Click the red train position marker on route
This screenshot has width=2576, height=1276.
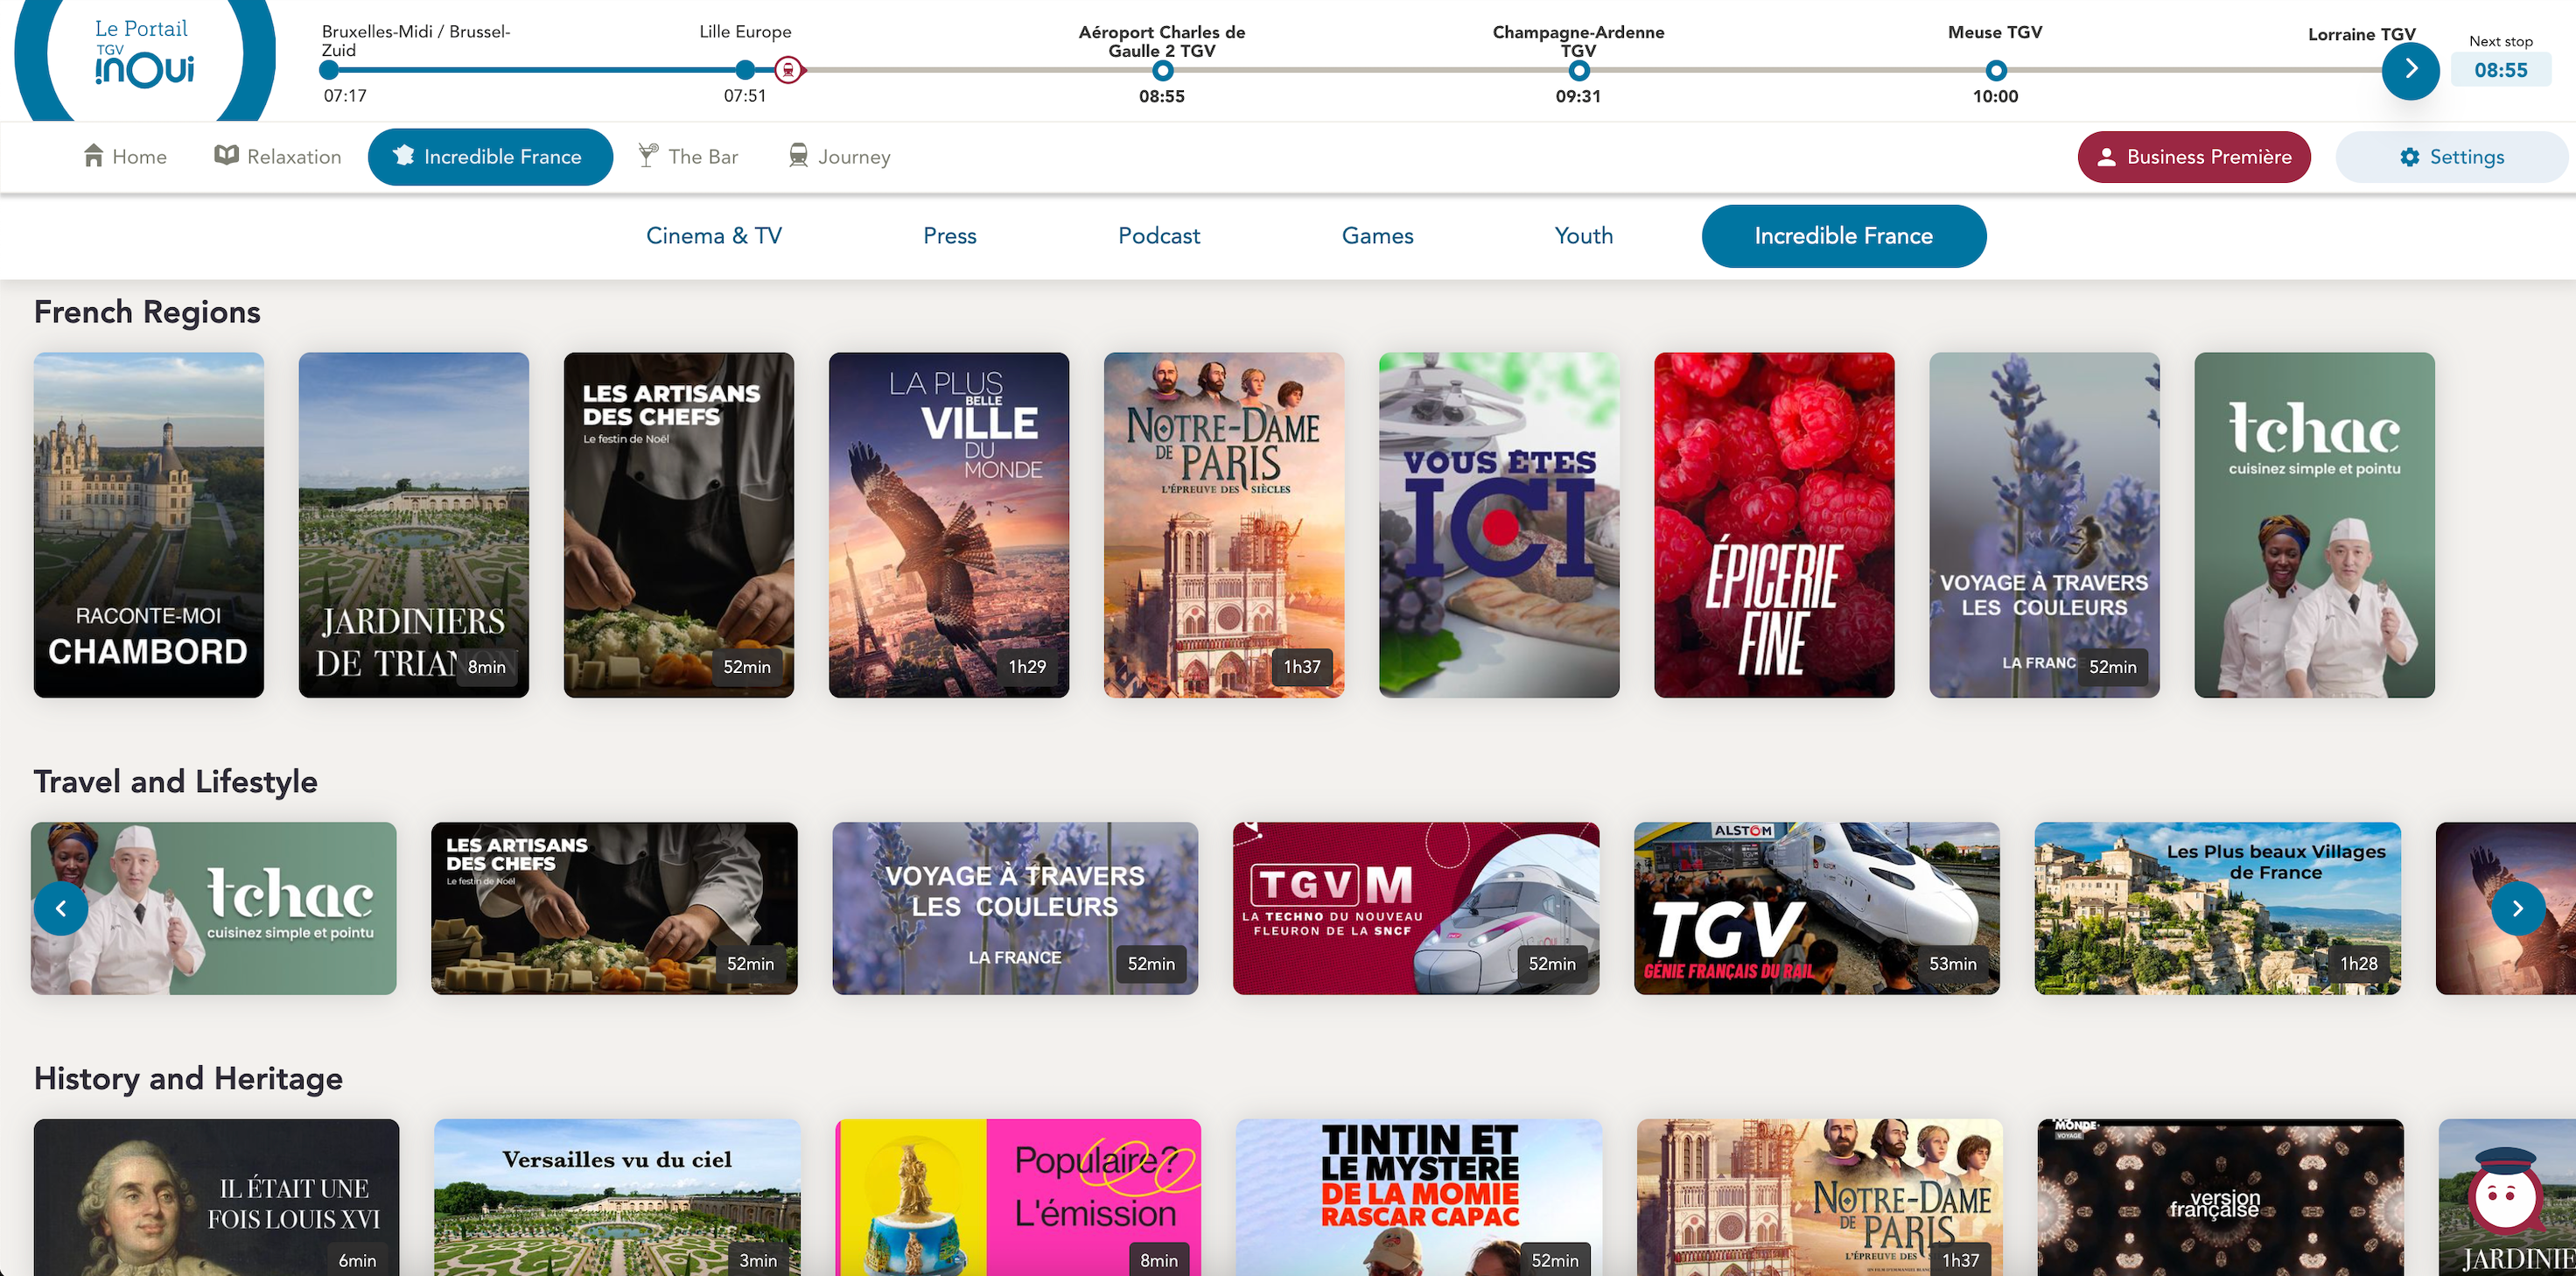(789, 70)
